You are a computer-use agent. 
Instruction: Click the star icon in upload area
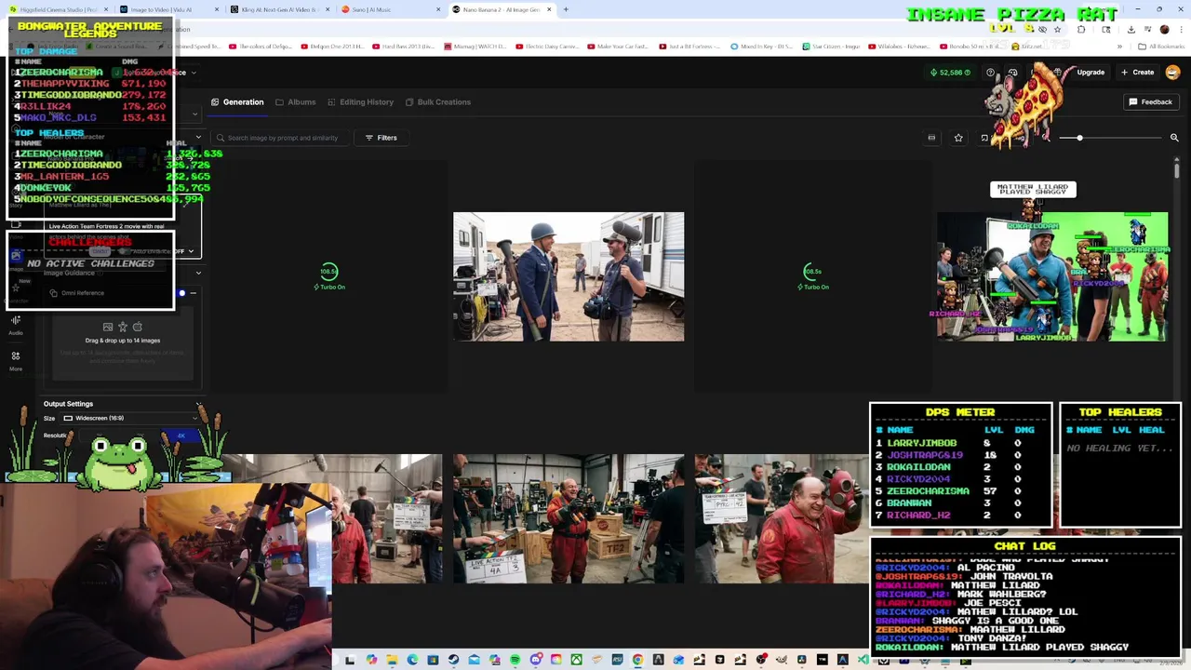tap(123, 327)
